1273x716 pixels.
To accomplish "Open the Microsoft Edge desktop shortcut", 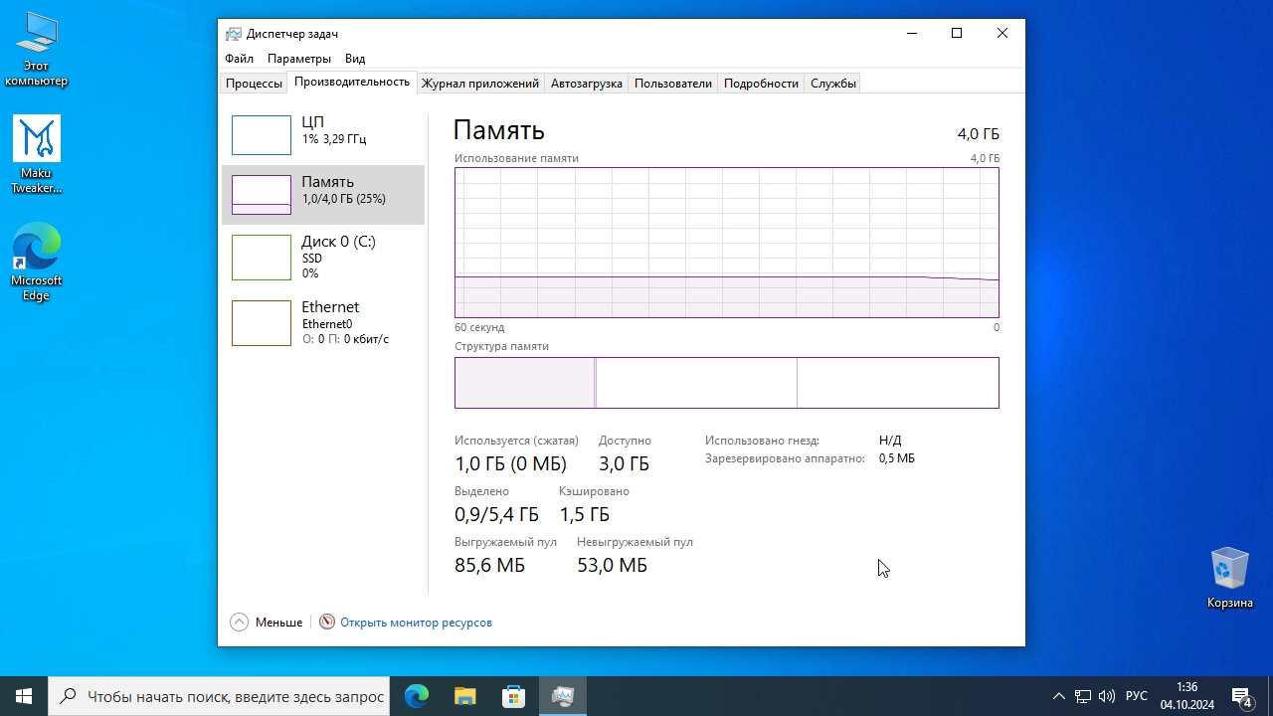I will coord(37,262).
